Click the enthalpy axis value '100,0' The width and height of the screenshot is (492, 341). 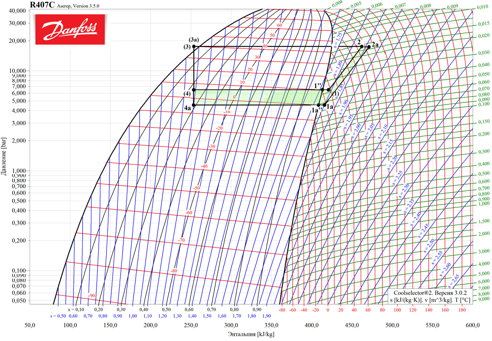(x=70, y=325)
